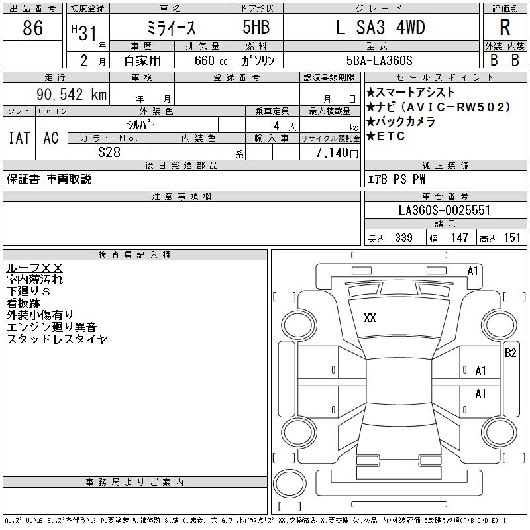530x530 pixels.
Task: Click the B2 damage mark on the diagram
Action: pos(510,353)
